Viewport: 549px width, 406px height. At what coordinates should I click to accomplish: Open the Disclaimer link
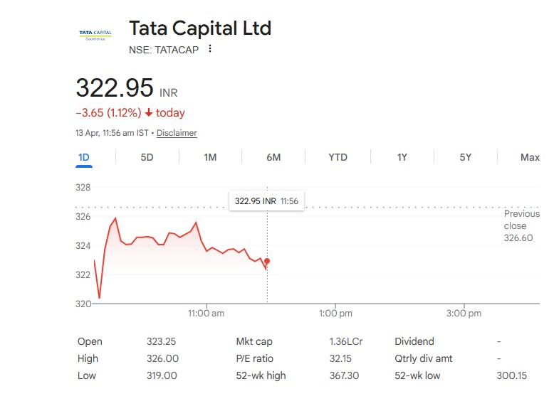(177, 133)
